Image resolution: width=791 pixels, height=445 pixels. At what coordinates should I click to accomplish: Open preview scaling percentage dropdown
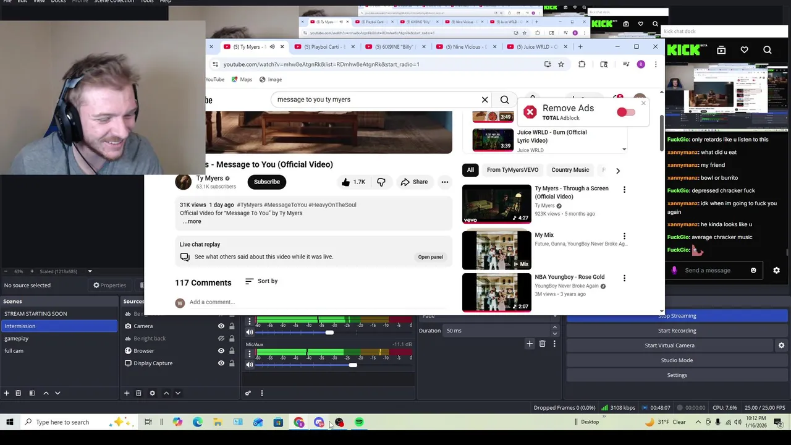click(90, 271)
